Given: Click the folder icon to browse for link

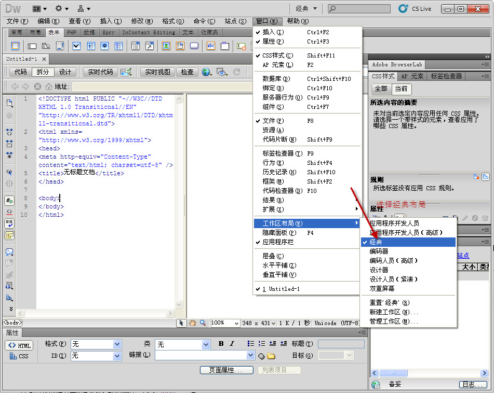Looking at the screenshot, I should tap(271, 356).
